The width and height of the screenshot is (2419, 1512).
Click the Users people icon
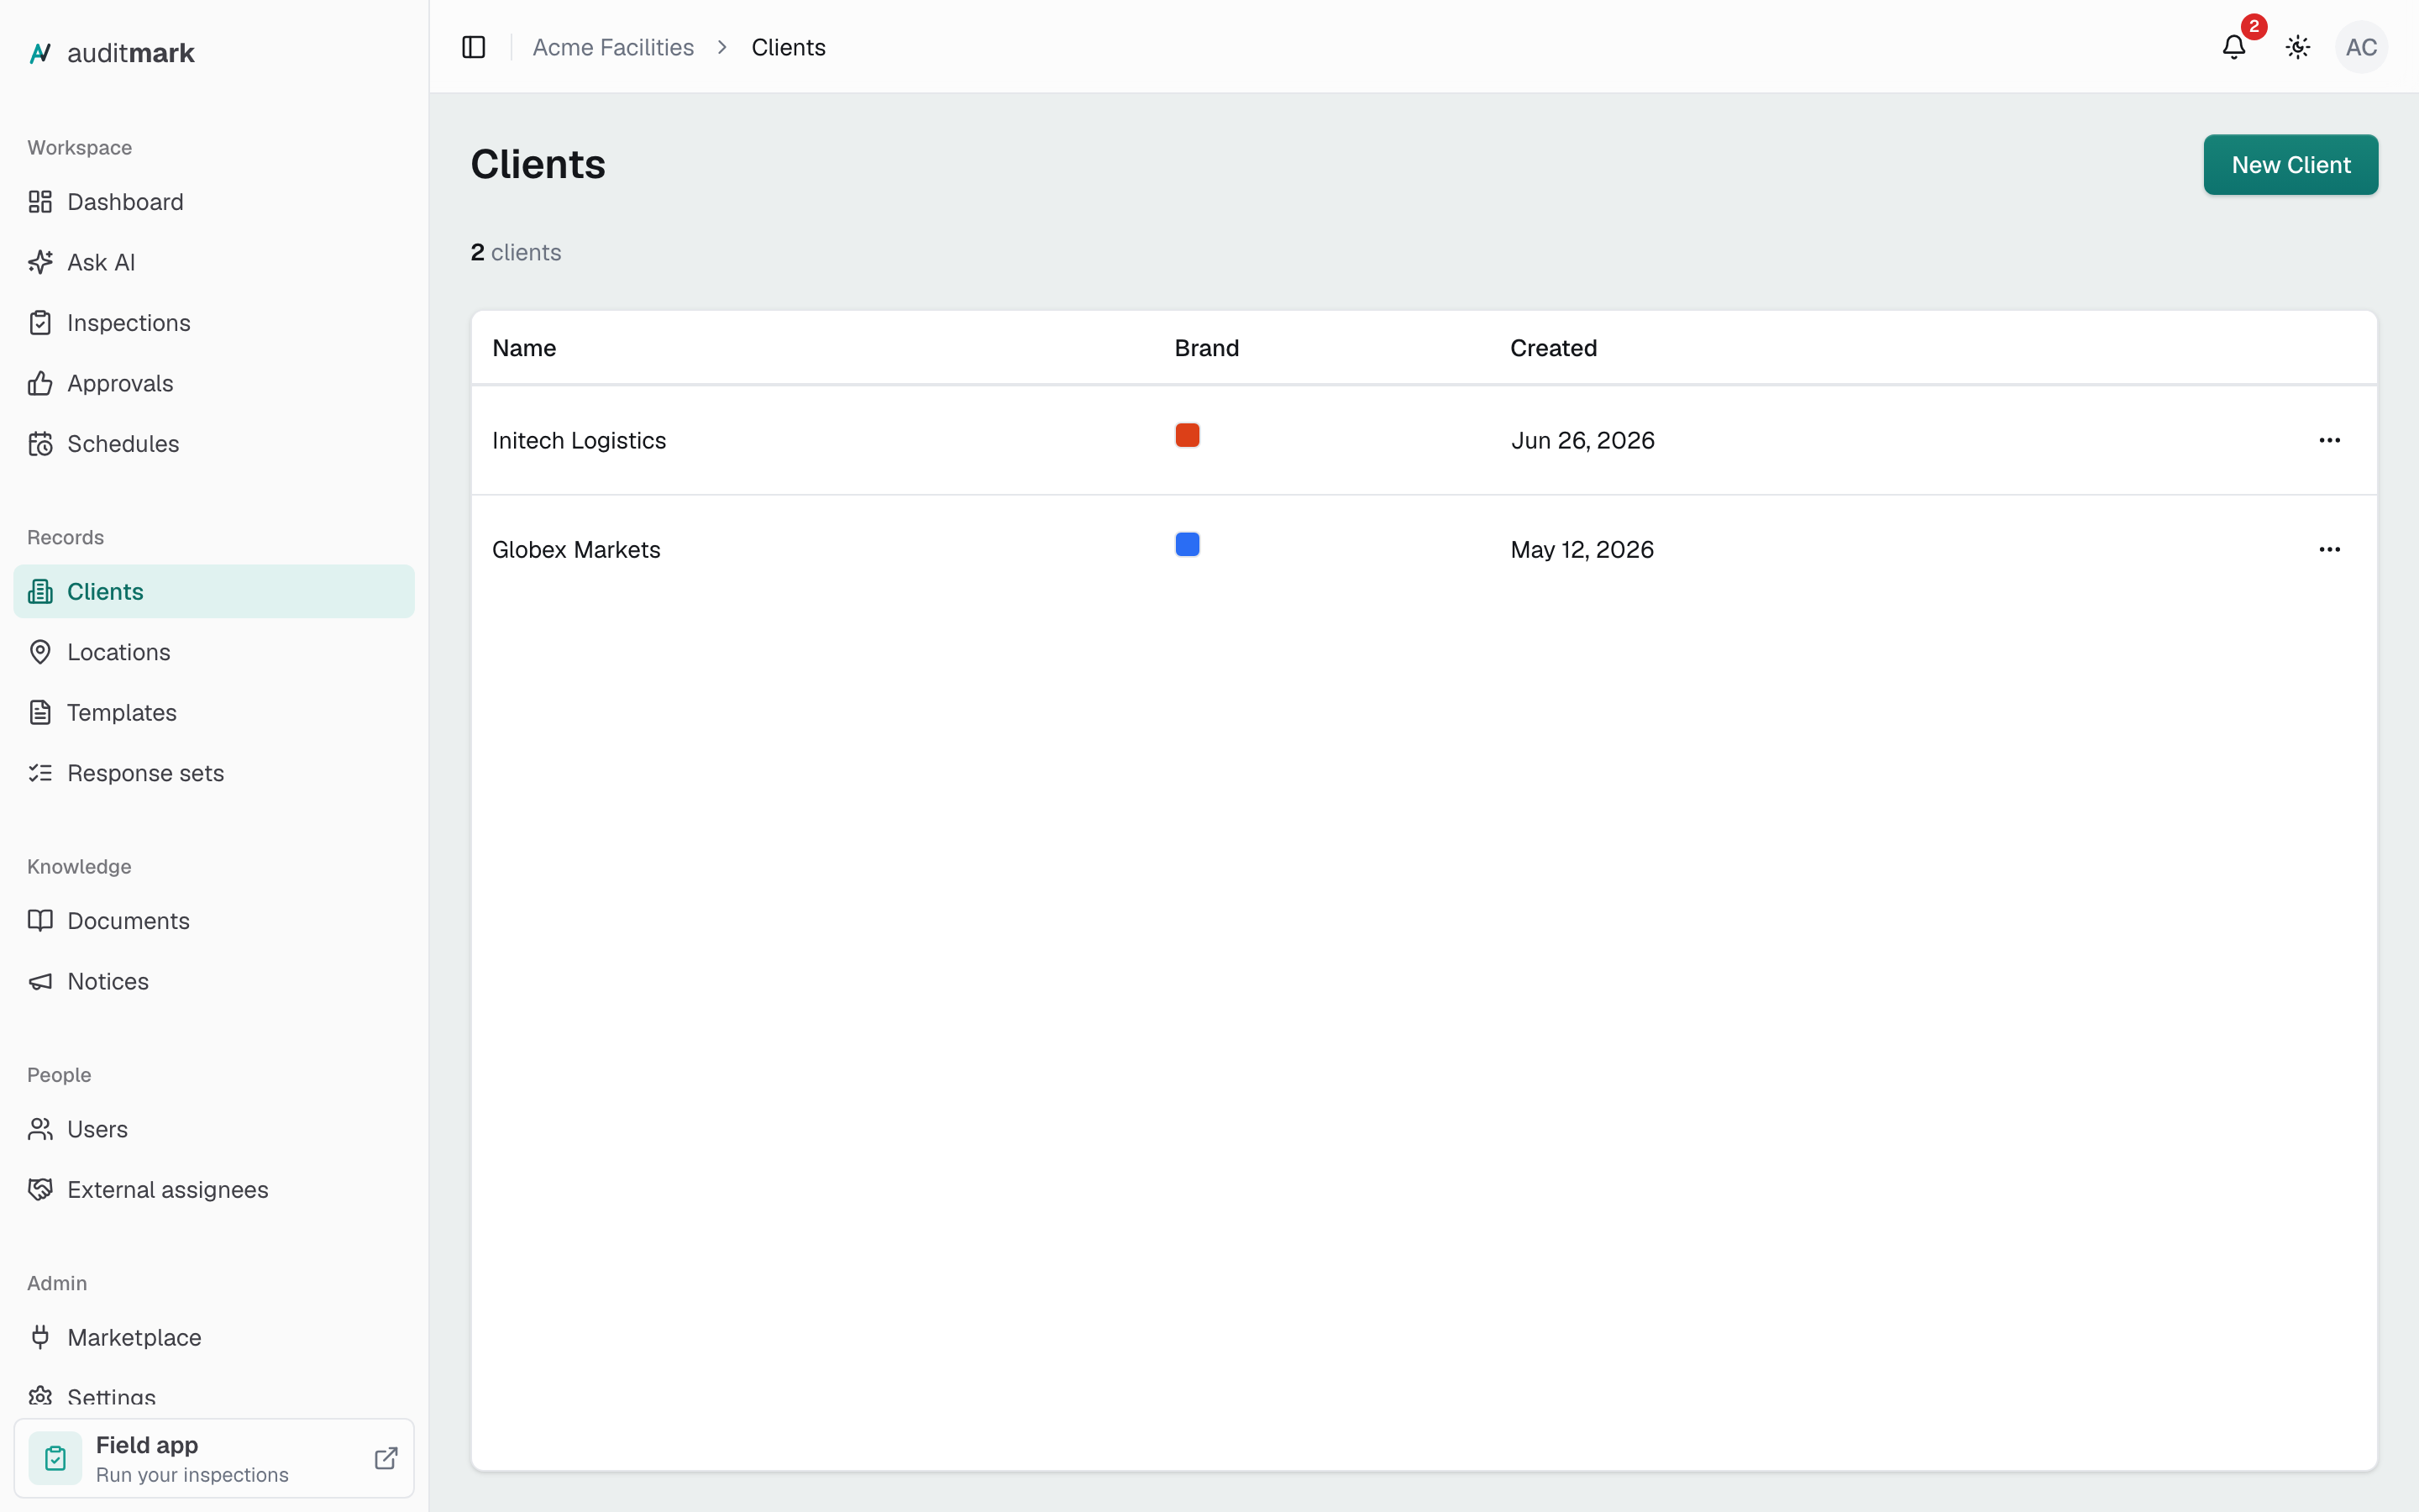point(40,1129)
